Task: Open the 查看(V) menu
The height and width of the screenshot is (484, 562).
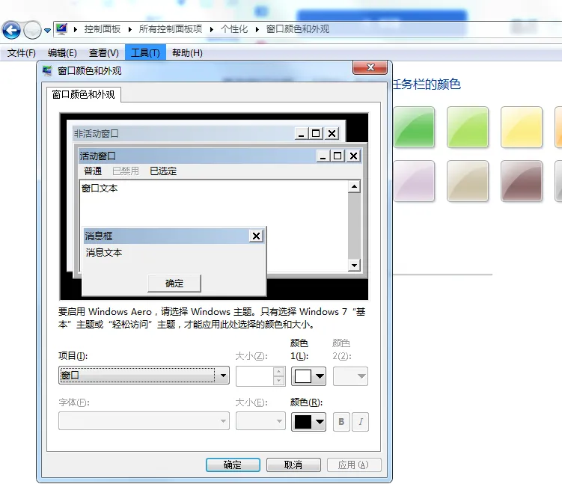Action: tap(103, 53)
